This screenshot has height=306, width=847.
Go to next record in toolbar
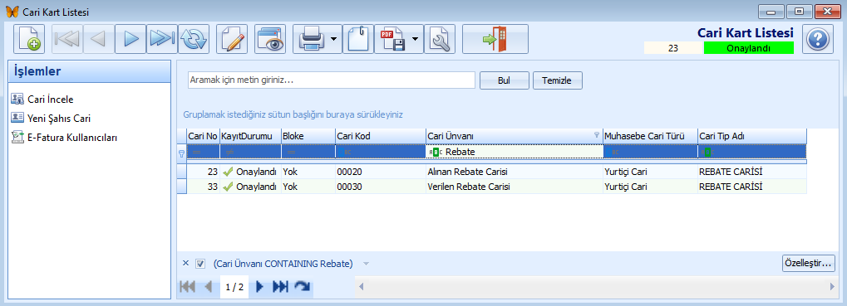(x=130, y=39)
